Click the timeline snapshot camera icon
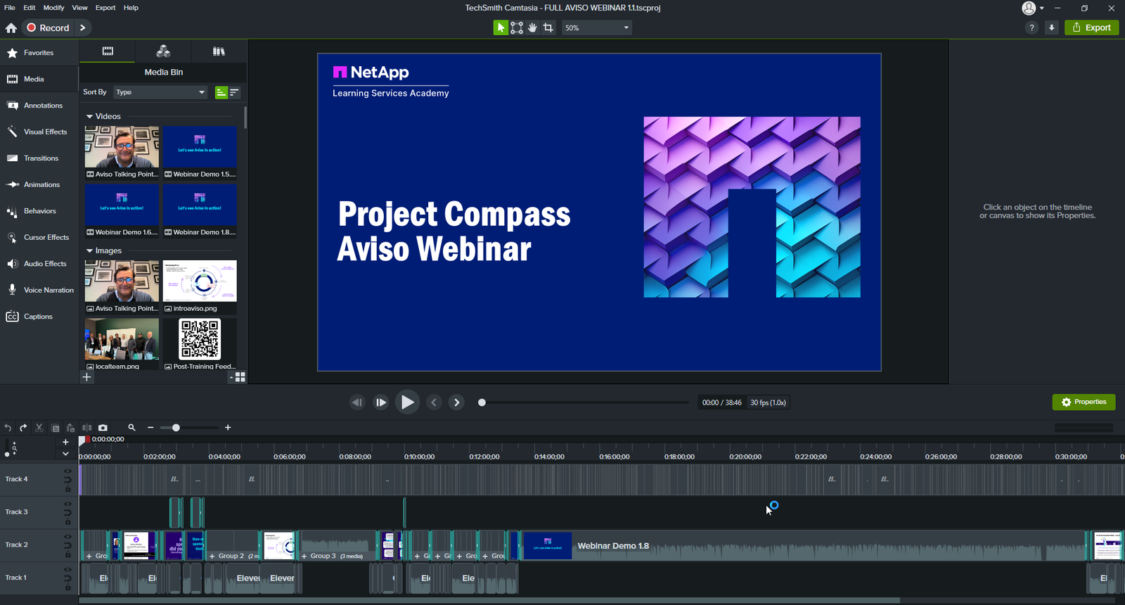Image resolution: width=1125 pixels, height=605 pixels. click(103, 428)
